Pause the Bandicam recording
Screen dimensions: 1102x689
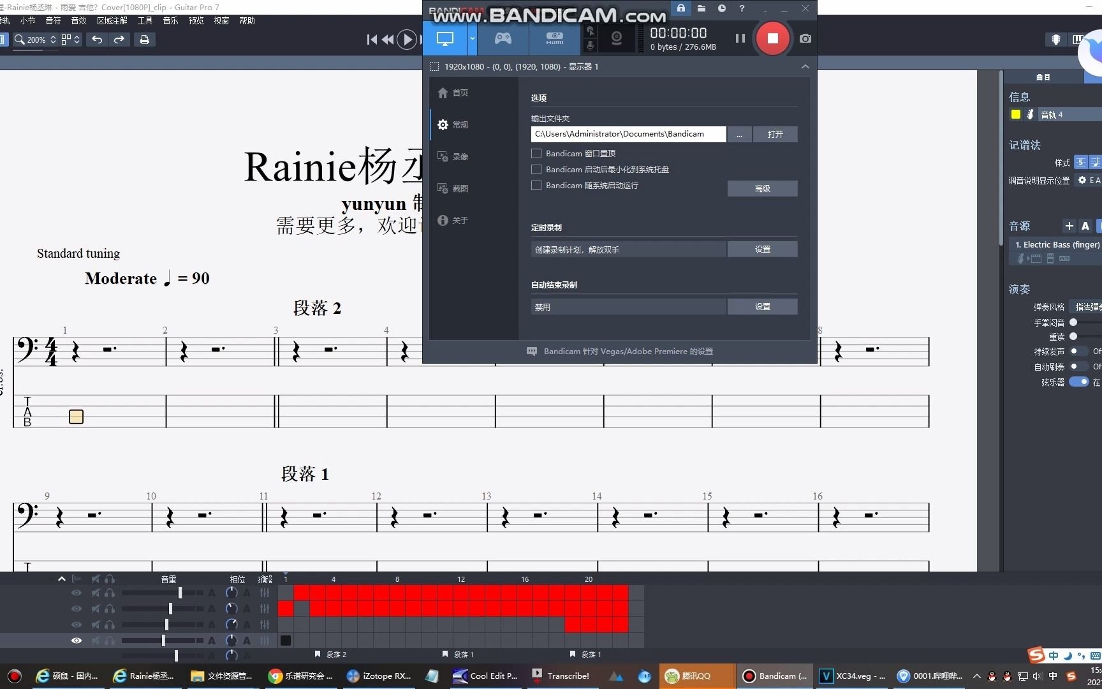pyautogui.click(x=740, y=38)
